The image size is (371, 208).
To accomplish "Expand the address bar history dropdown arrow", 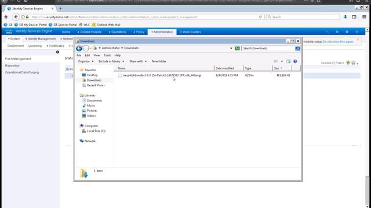I will [231, 48].
